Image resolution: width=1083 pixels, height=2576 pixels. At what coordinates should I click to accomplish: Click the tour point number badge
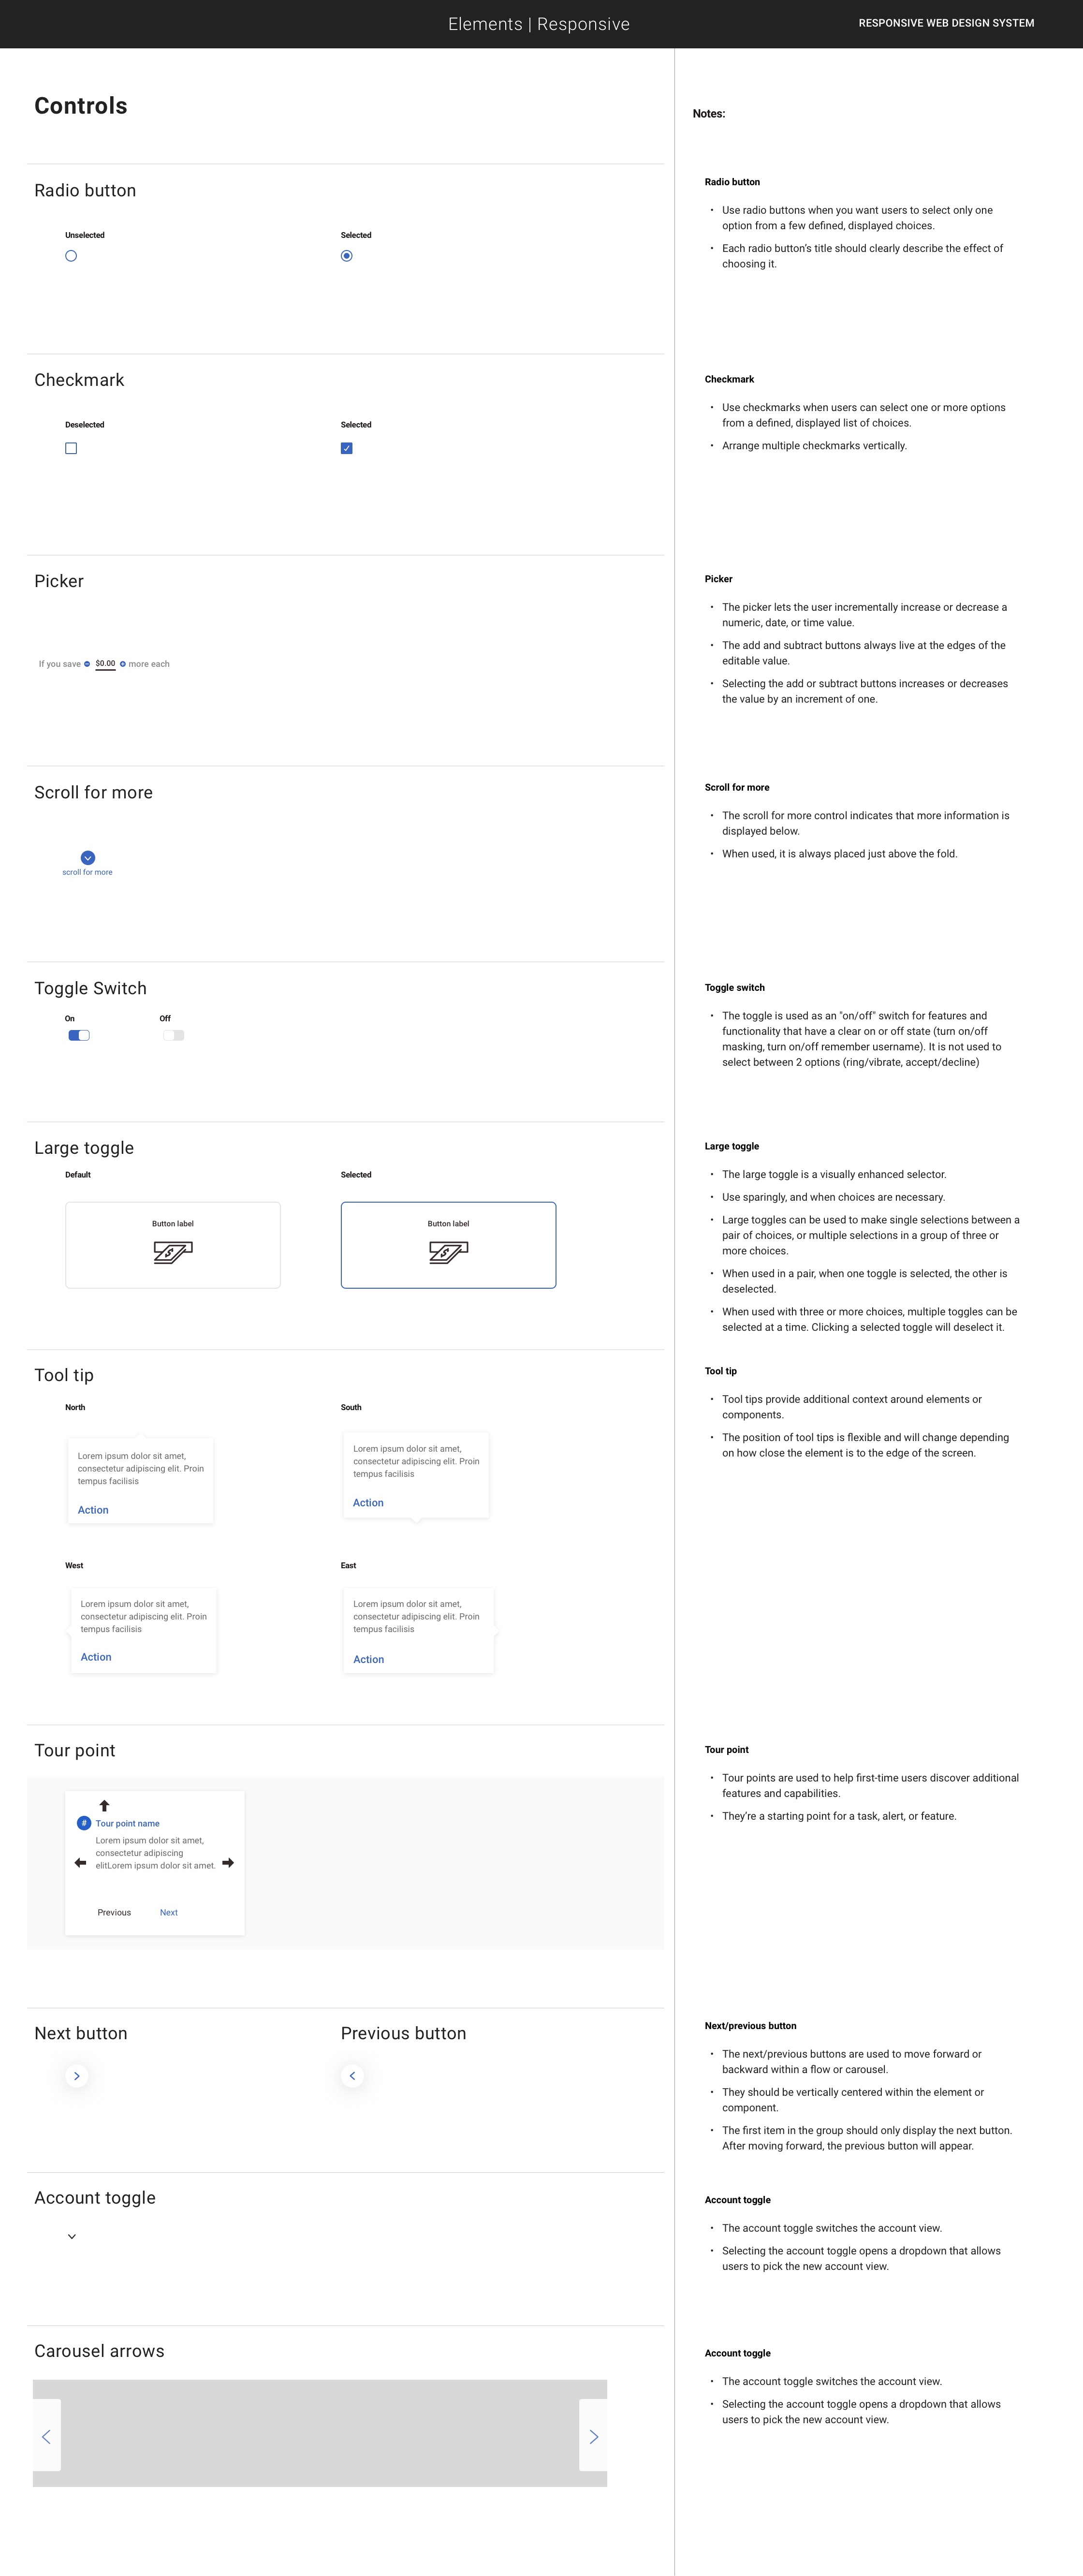pyautogui.click(x=84, y=1823)
